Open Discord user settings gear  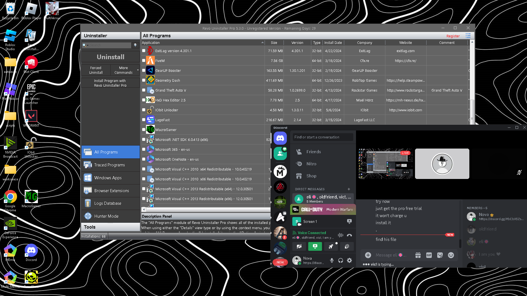tap(349, 260)
